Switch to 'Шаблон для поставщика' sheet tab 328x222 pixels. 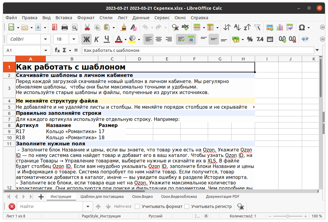point(102,196)
